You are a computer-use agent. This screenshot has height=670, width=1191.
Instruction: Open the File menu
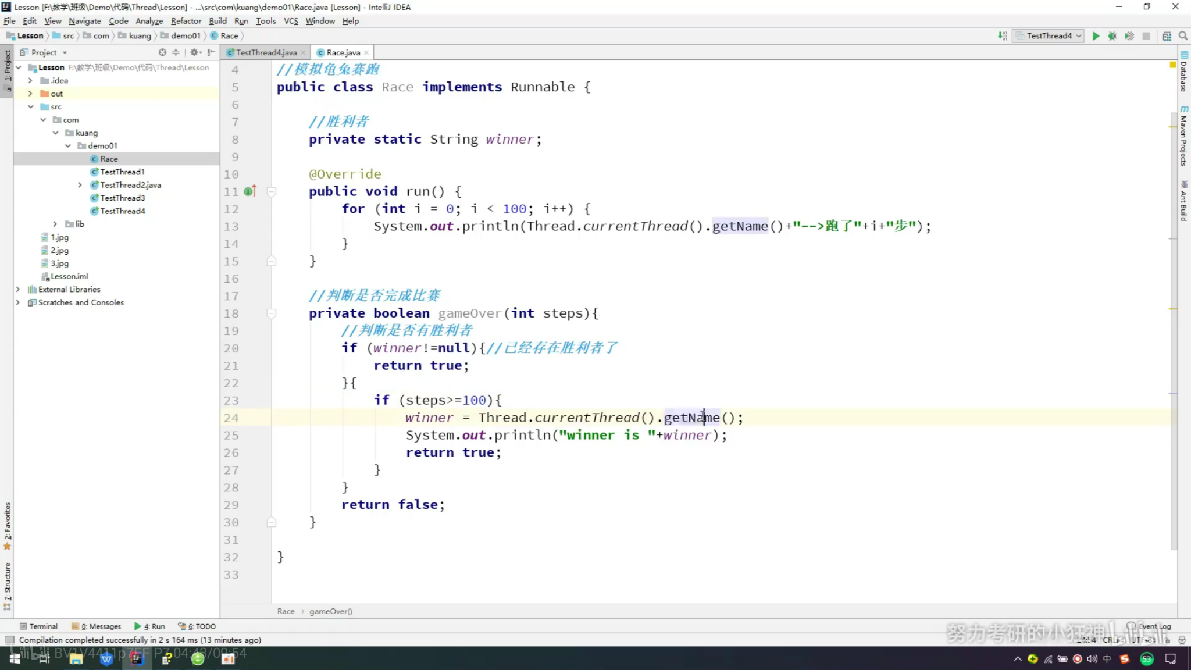click(x=9, y=21)
